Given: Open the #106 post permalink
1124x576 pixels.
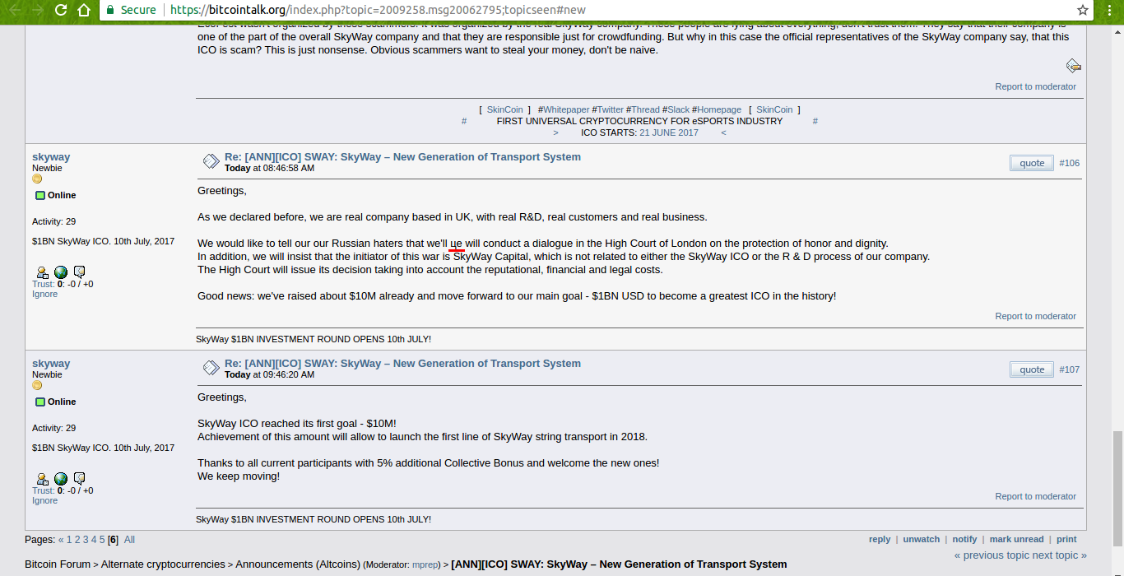Looking at the screenshot, I should [x=1070, y=163].
